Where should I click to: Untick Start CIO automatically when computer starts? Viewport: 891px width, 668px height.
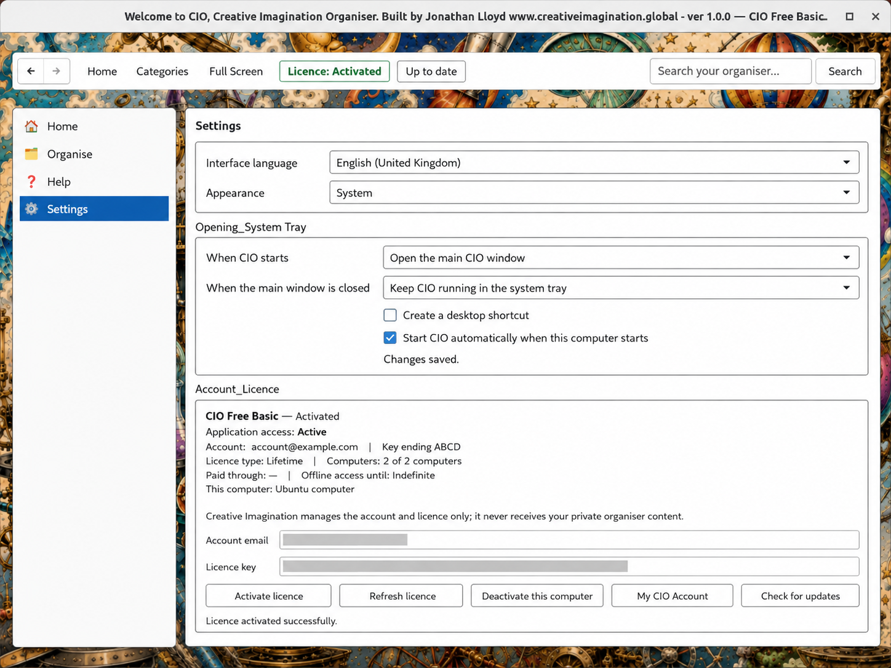click(390, 338)
